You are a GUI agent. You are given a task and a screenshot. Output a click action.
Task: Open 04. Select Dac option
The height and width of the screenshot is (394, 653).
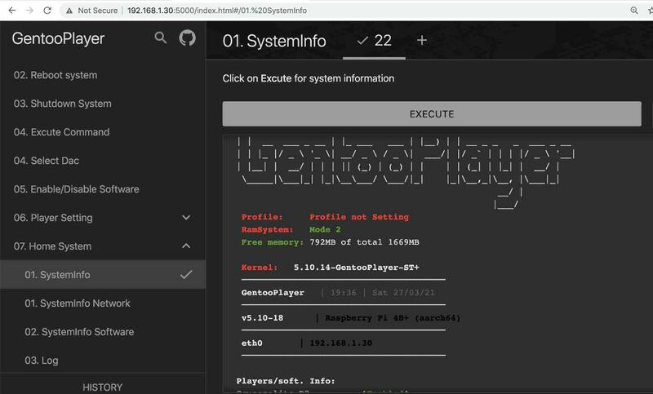[x=46, y=161]
